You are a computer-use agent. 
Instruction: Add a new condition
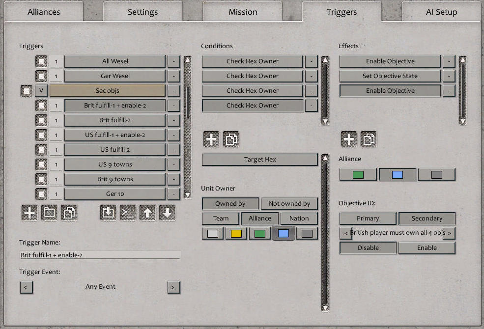pos(211,139)
